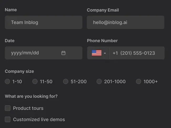The height and width of the screenshot is (128, 171).
Task: Expand the country code dropdown arrow
Action: [105, 53]
